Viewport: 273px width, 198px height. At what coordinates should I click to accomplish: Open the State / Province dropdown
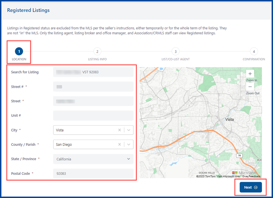tap(93, 159)
